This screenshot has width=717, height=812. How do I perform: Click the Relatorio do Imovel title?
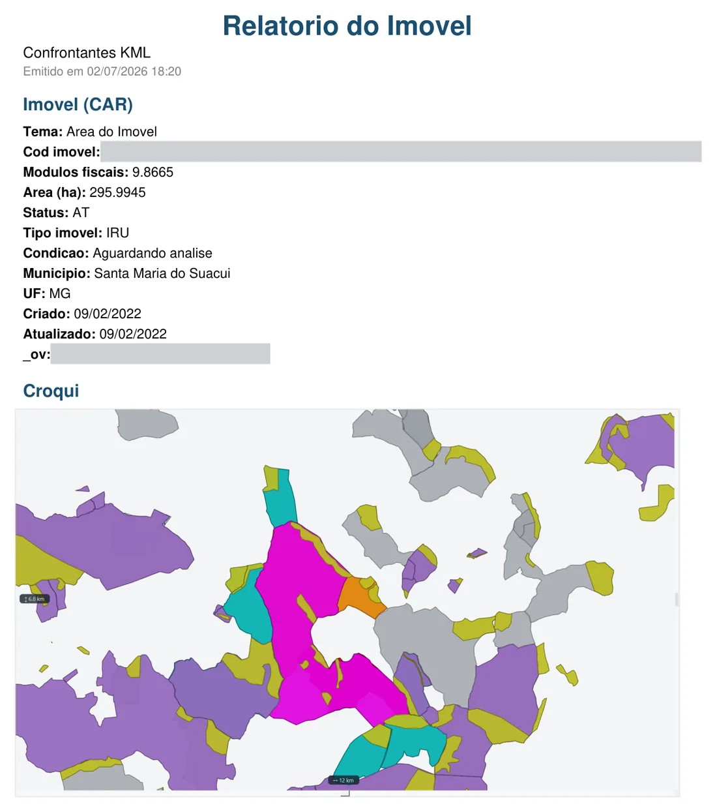347,26
